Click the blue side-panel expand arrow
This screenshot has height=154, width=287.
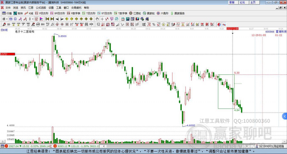285,116
